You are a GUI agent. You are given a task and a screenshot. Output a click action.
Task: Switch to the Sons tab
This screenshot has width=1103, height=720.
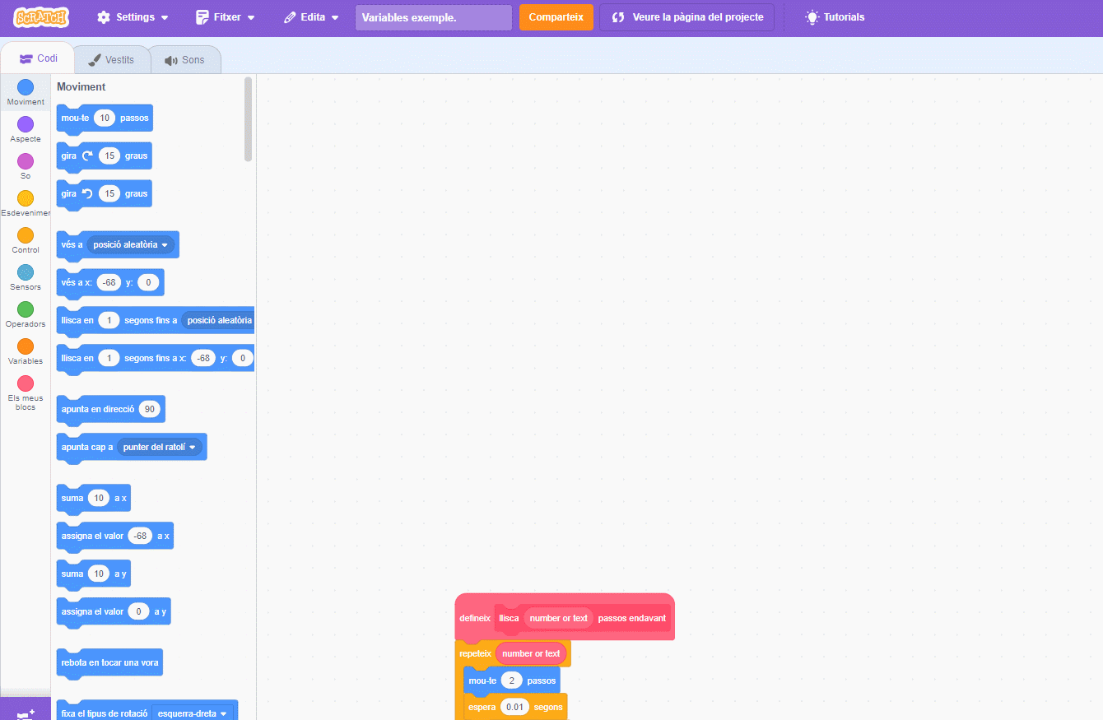click(184, 60)
